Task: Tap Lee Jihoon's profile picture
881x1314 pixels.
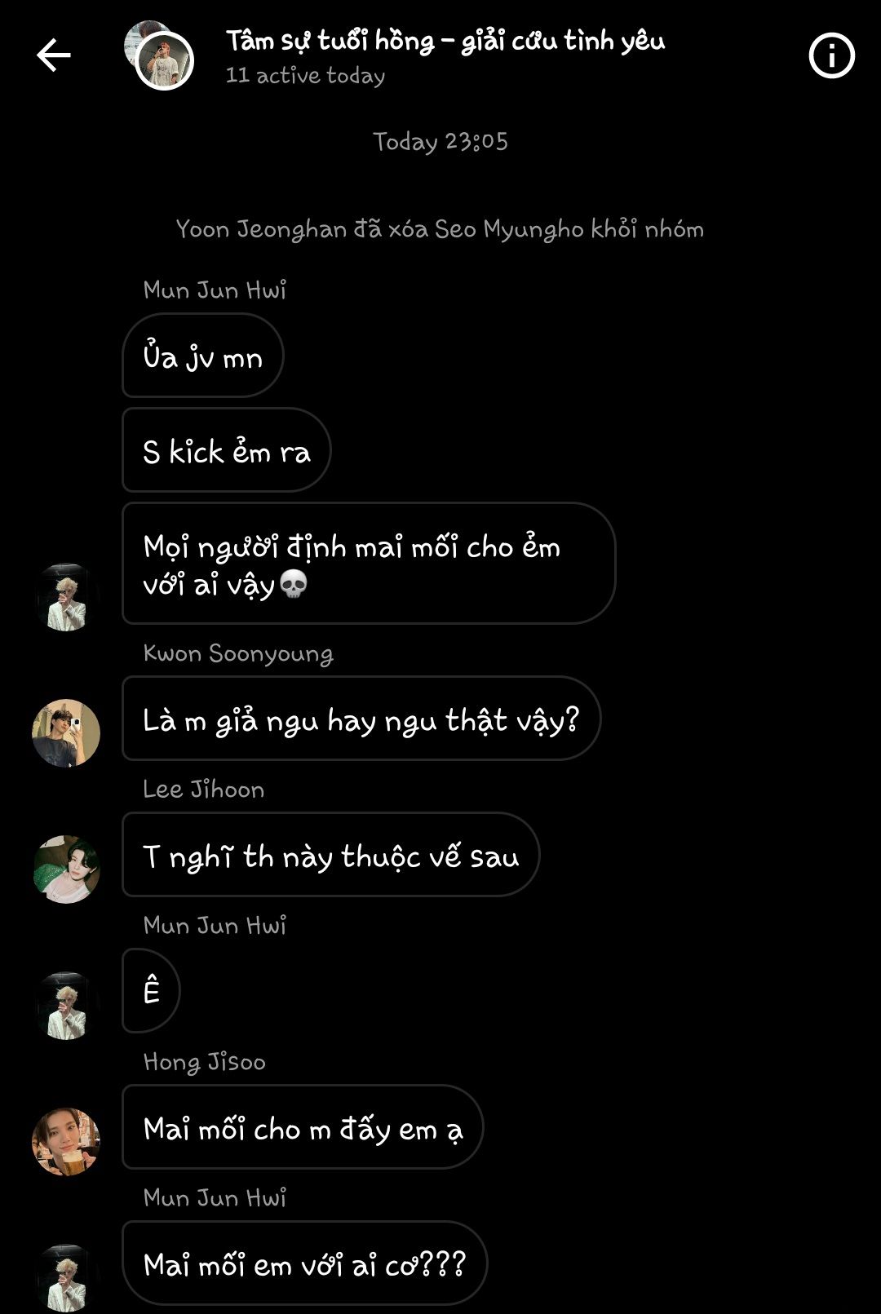Action: point(66,869)
